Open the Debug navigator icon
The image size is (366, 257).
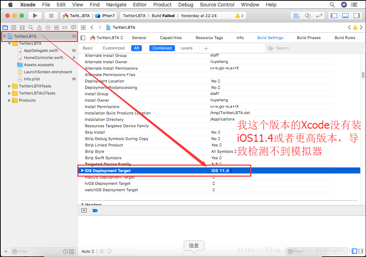[x=57, y=27]
